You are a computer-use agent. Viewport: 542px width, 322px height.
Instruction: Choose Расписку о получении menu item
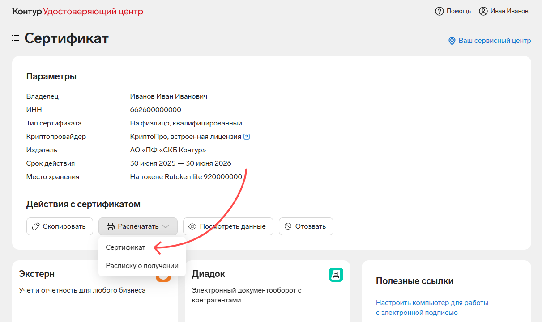[x=142, y=266]
